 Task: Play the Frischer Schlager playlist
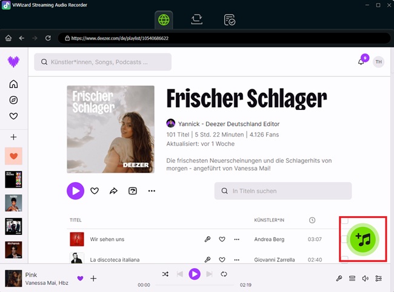75,191
